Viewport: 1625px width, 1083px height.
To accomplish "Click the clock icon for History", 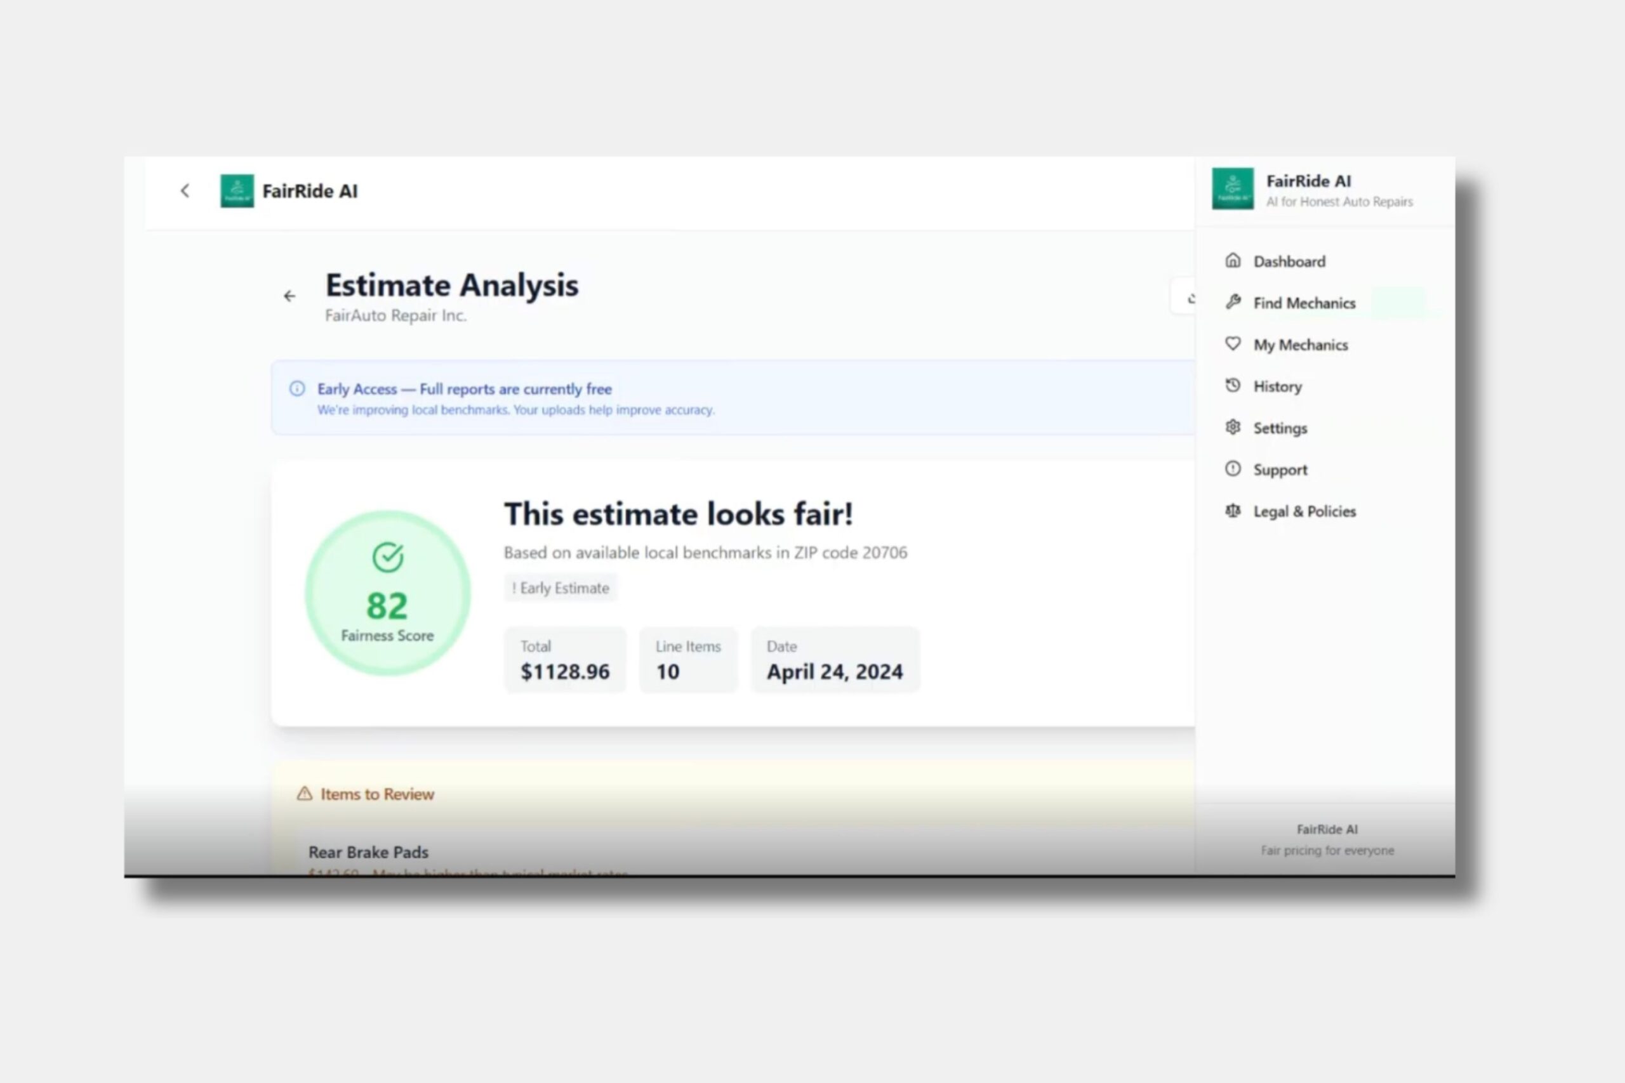I will (x=1233, y=385).
